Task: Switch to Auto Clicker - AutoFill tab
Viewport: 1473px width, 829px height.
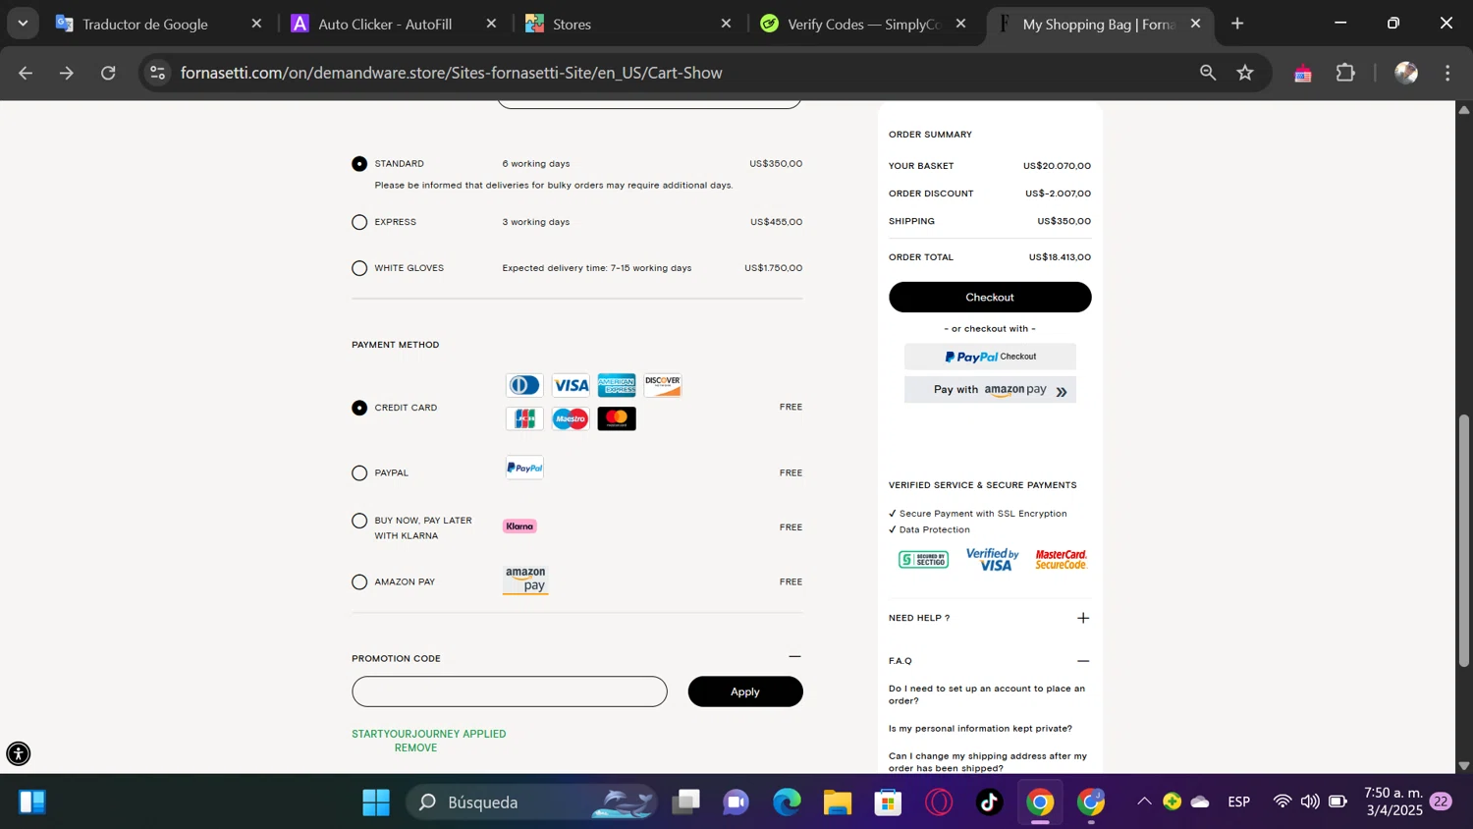Action: tap(385, 24)
